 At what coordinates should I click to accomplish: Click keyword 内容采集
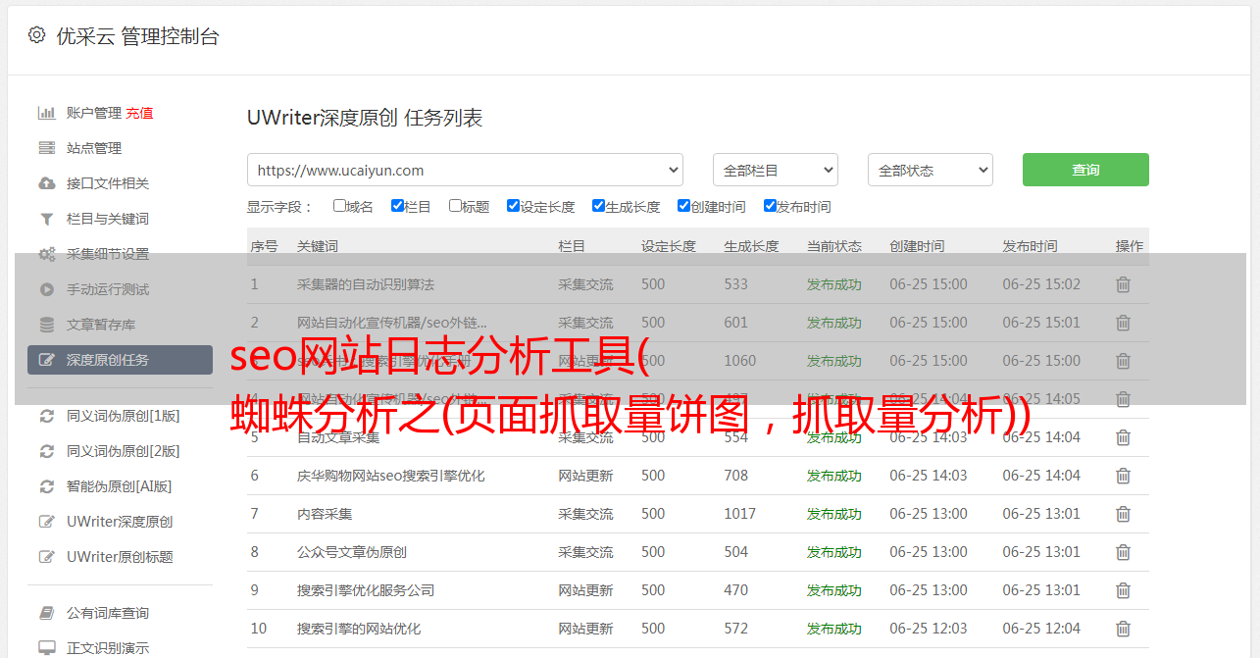click(x=325, y=514)
